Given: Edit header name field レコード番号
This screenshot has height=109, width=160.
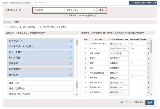Looking at the screenshot, I should pos(119,53).
